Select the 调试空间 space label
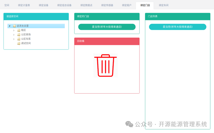 (x=26, y=43)
